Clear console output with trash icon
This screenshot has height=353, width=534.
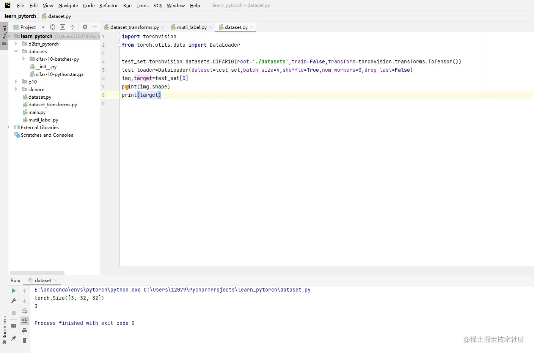click(x=25, y=340)
